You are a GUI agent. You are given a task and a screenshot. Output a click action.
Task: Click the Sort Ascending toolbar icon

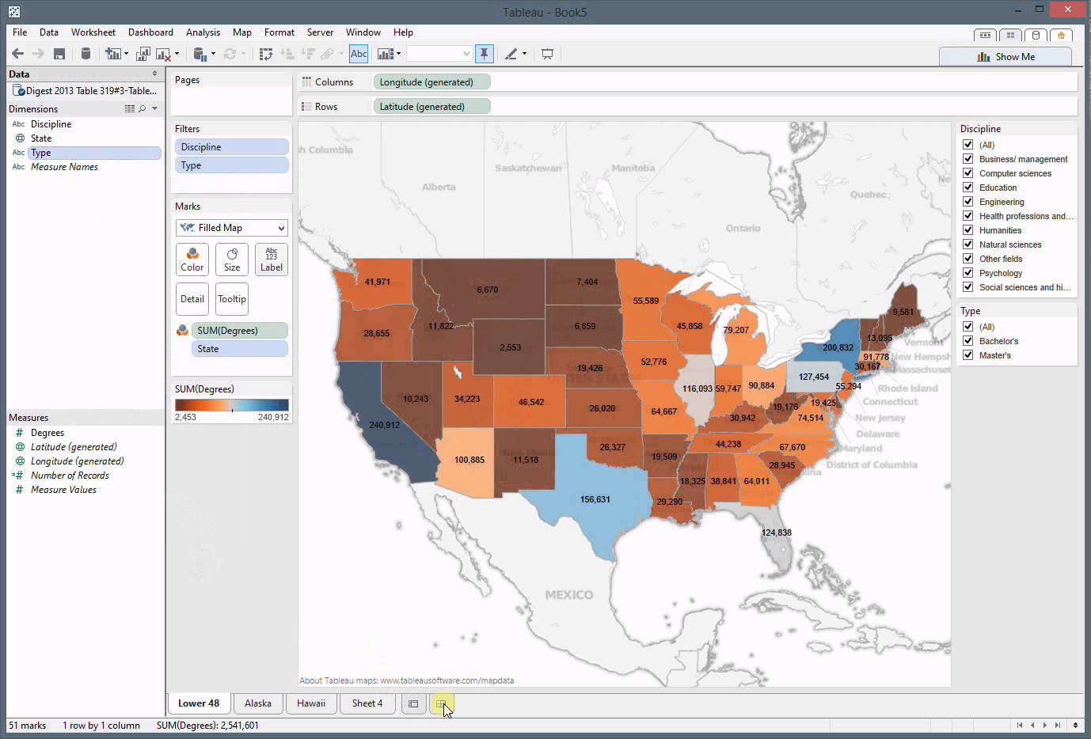tap(287, 54)
